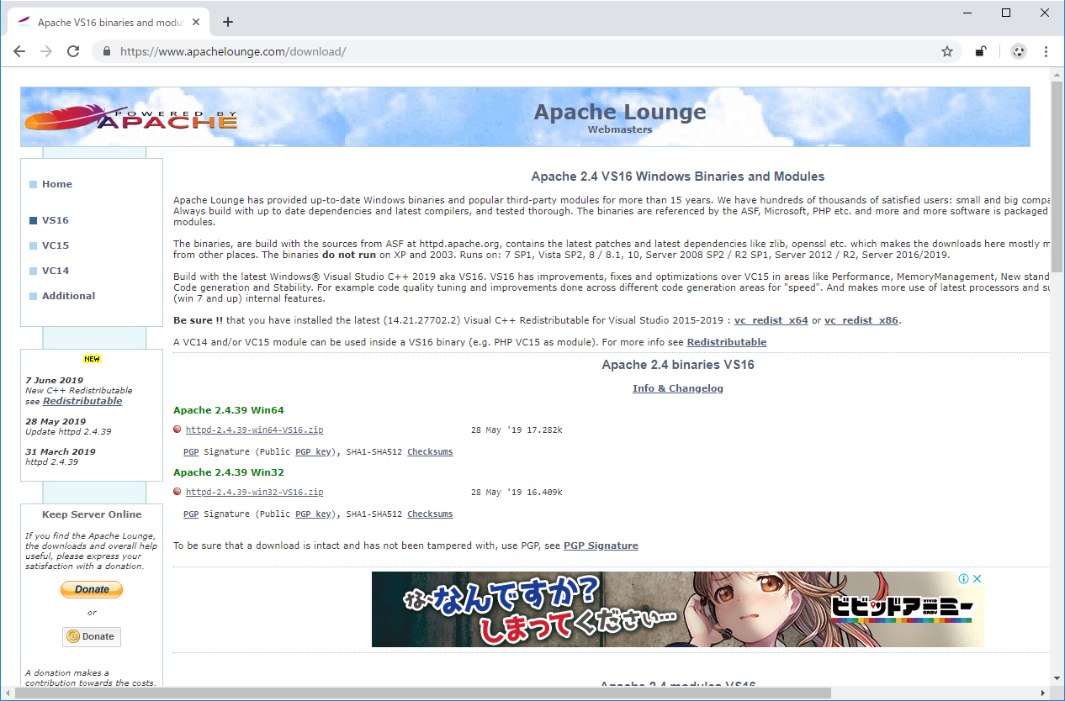The height and width of the screenshot is (701, 1065).
Task: View Checksums for the Win32 binary
Action: point(430,514)
